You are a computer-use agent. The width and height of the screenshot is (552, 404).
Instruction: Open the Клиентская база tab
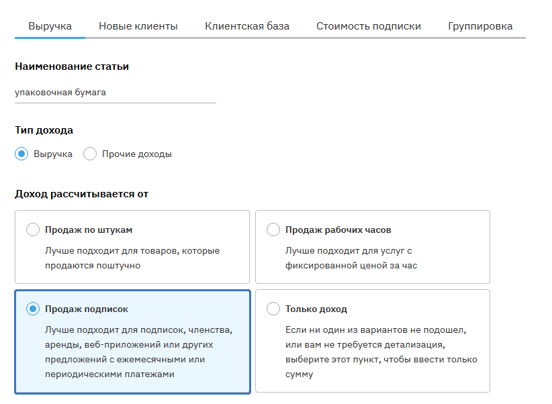[247, 26]
